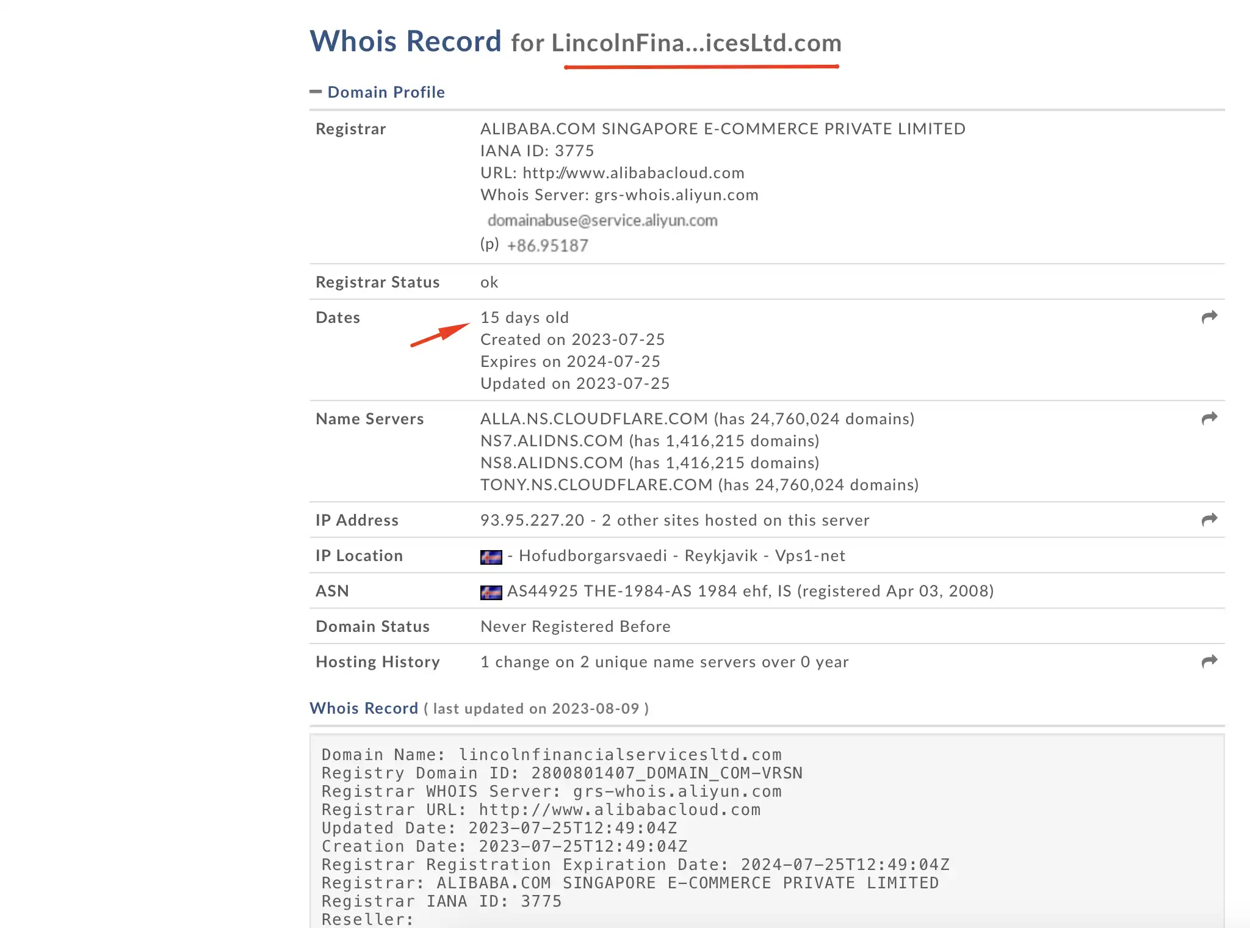
Task: Click the Dates row label
Action: [338, 317]
